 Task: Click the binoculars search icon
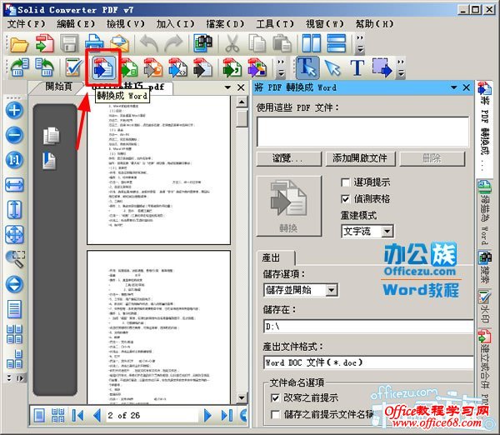[x=203, y=43]
